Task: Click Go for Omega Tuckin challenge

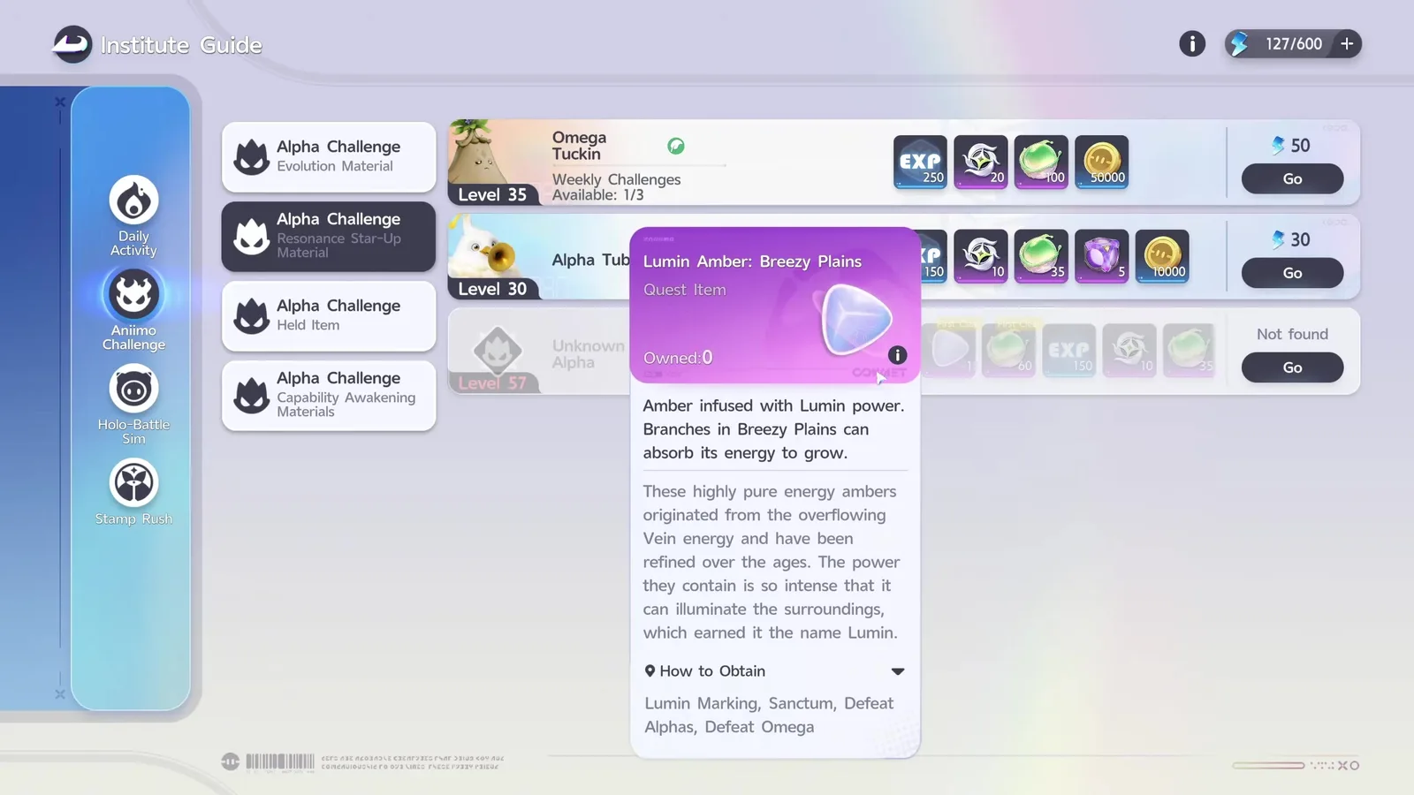Action: click(x=1292, y=178)
